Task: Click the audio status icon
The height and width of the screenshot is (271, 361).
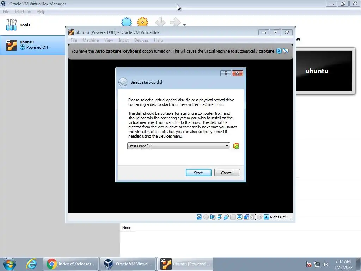Action: 213,217
